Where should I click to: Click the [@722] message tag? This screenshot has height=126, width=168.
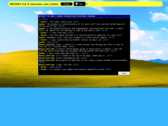42,62
